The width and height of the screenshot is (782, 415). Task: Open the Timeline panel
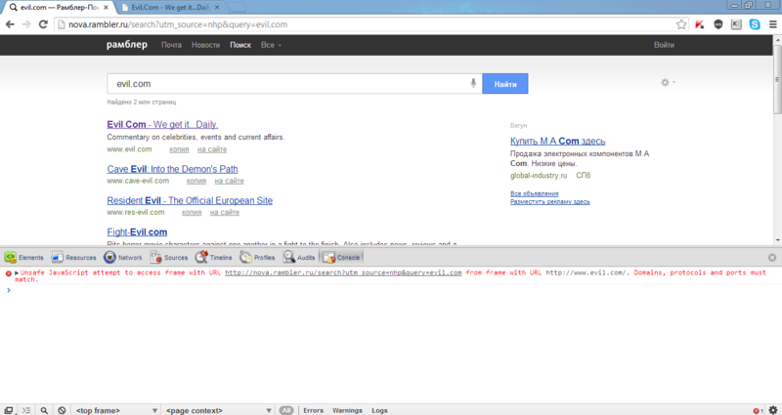[213, 258]
